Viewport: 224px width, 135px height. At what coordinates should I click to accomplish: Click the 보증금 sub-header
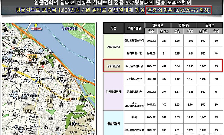(x=203, y=31)
